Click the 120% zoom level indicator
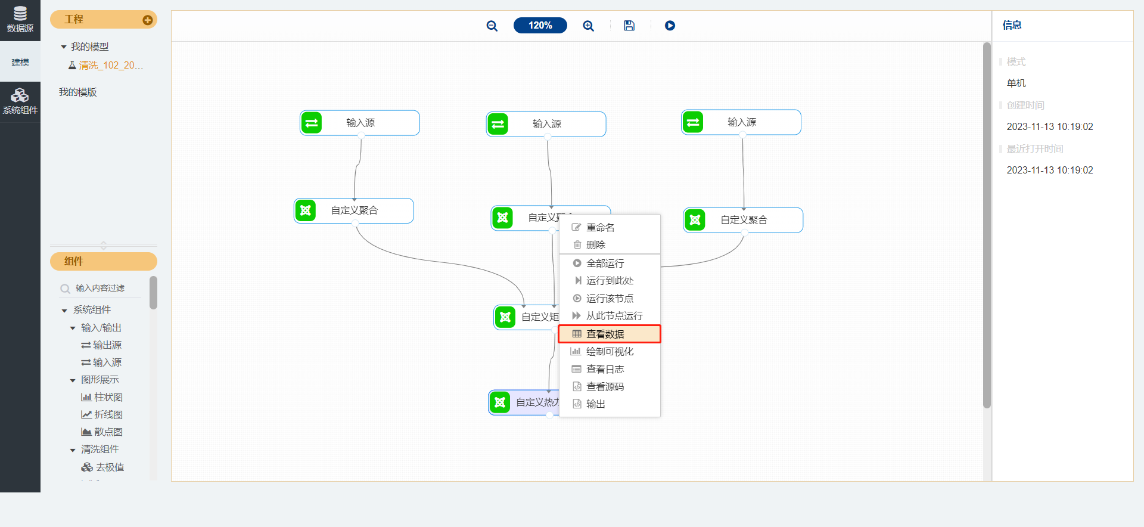The image size is (1144, 527). pos(540,26)
